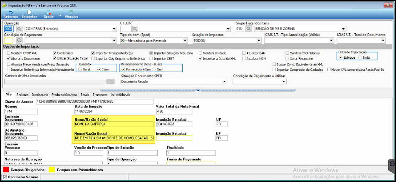This screenshot has height=182, width=396.
Task: Browse Caminho de XMLs Importados button
Action: click(111, 81)
